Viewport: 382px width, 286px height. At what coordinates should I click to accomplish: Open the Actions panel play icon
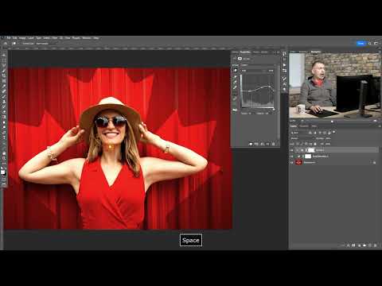click(x=284, y=65)
